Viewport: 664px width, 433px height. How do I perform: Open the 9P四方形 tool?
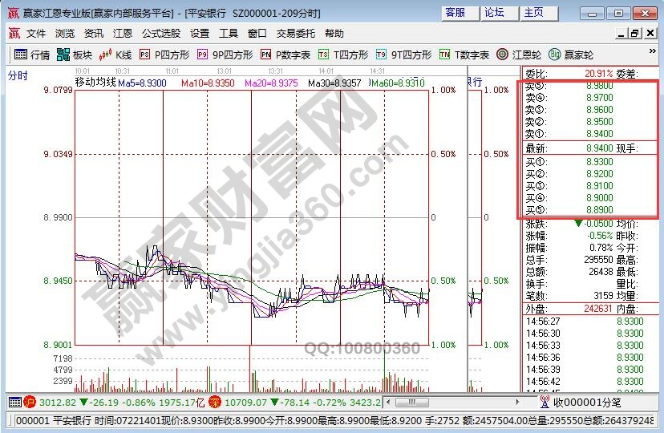point(225,55)
